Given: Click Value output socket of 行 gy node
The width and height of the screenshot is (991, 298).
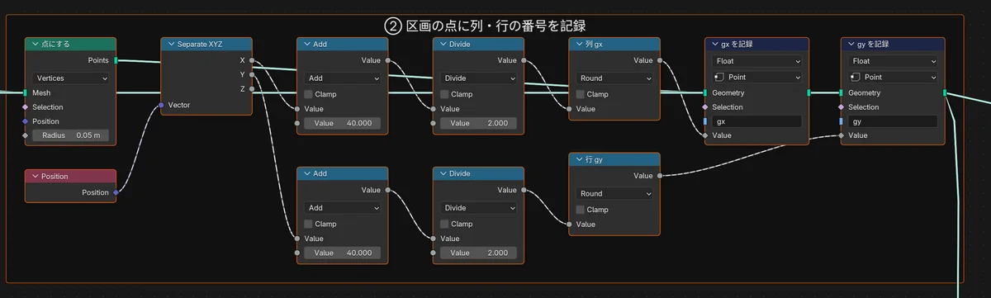Looking at the screenshot, I should (x=661, y=176).
